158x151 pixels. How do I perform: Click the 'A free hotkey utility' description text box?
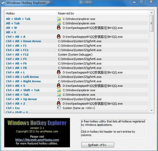click(x=113, y=128)
